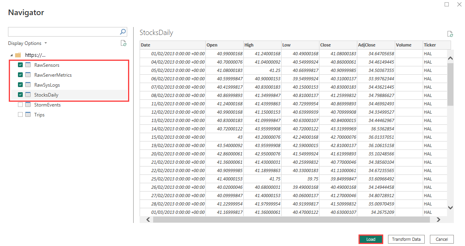Click the refresh preview icon above the StocksDaily table

(450, 34)
